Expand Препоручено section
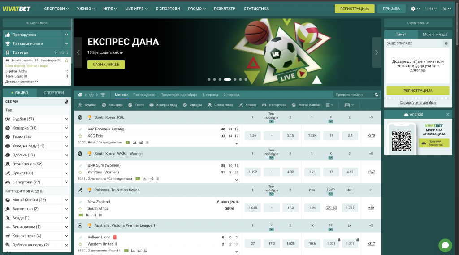The height and width of the screenshot is (255, 459). pos(66,35)
